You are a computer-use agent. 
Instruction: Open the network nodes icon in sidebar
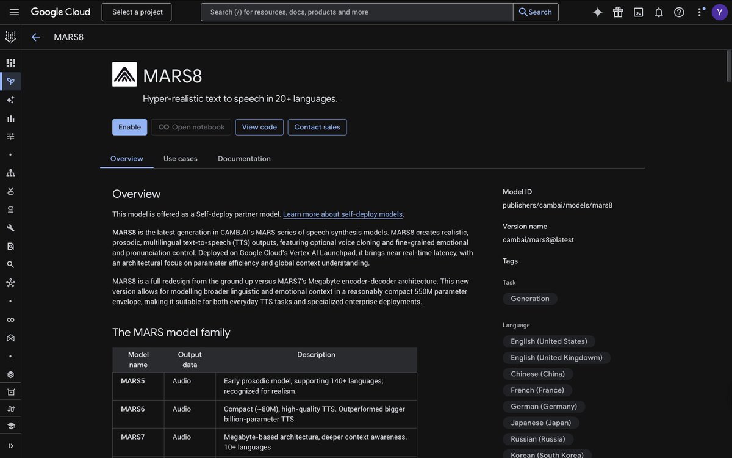(10, 283)
